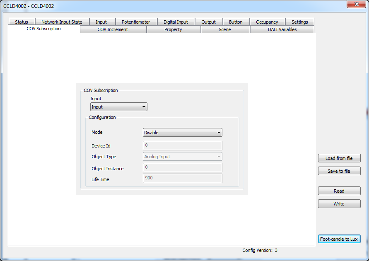Click the Device Id field
Screen dimensions: 369x261
tap(183, 145)
